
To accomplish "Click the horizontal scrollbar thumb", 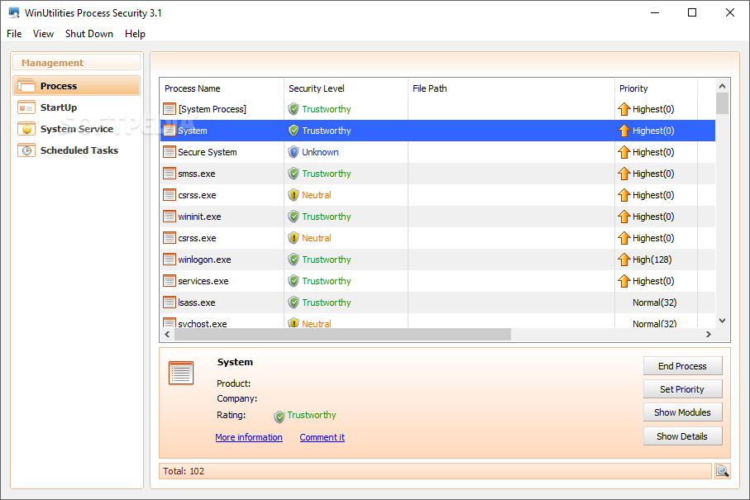I will [342, 335].
